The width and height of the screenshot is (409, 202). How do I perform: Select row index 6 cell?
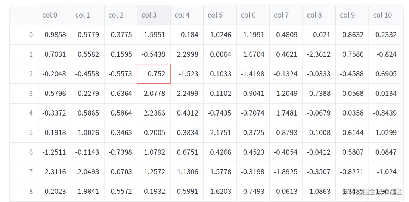tap(24, 152)
